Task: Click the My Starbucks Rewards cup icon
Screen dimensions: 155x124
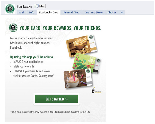Action: [x=96, y=90]
